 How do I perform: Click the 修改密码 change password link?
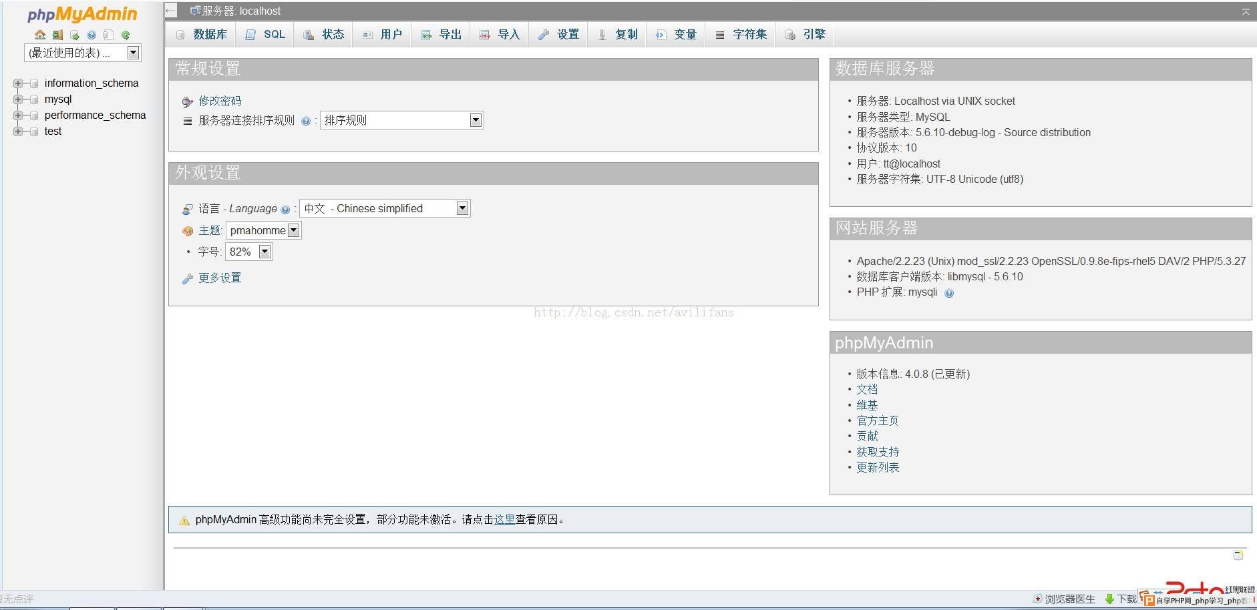pos(220,101)
